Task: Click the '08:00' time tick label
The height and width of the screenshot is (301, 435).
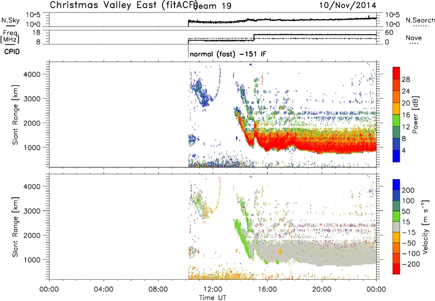Action: 158,289
